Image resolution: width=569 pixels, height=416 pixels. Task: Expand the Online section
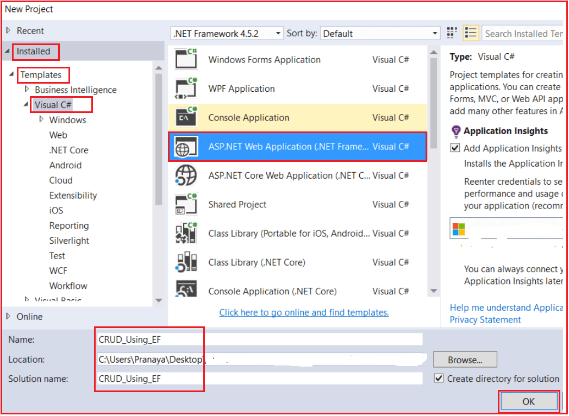(9, 316)
